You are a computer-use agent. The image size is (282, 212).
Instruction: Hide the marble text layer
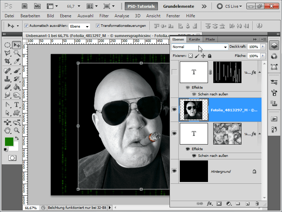[174, 134]
